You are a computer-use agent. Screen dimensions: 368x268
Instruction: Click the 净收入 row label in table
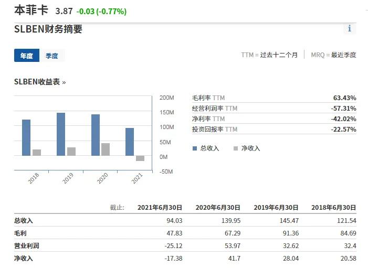coord(24,259)
